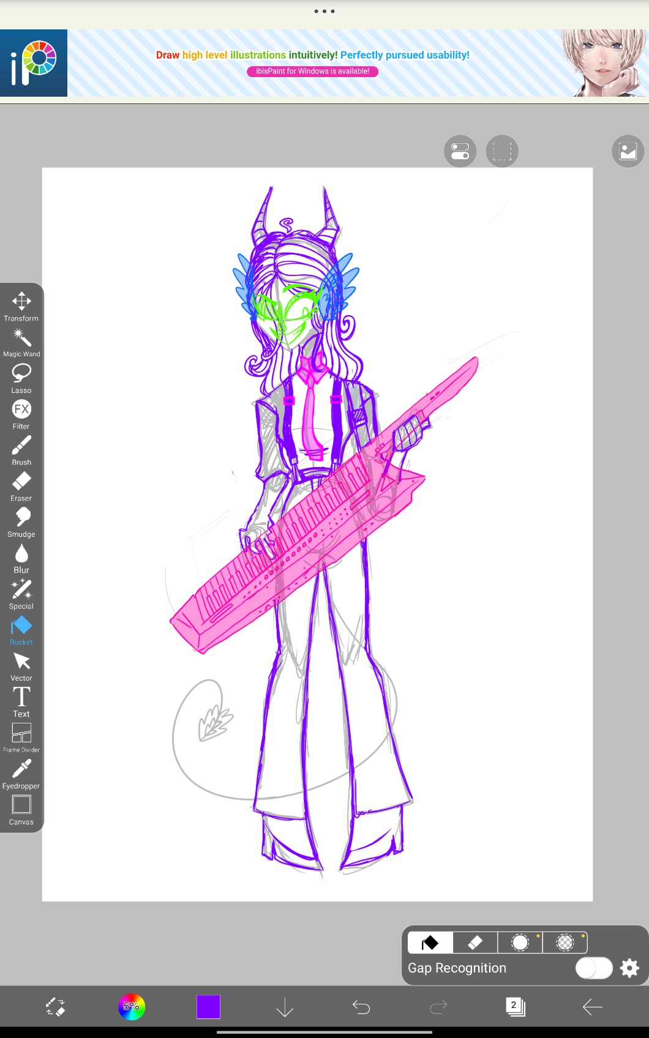649x1038 pixels.
Task: Undo the last action
Action: 361,1007
